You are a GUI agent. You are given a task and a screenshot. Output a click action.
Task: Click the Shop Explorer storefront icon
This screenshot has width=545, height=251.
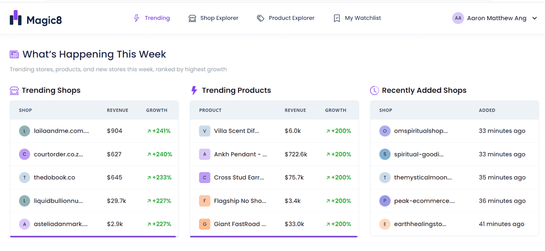[x=192, y=18]
